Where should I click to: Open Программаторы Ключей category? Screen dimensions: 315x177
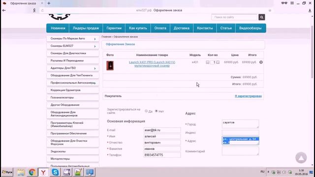pos(73,124)
